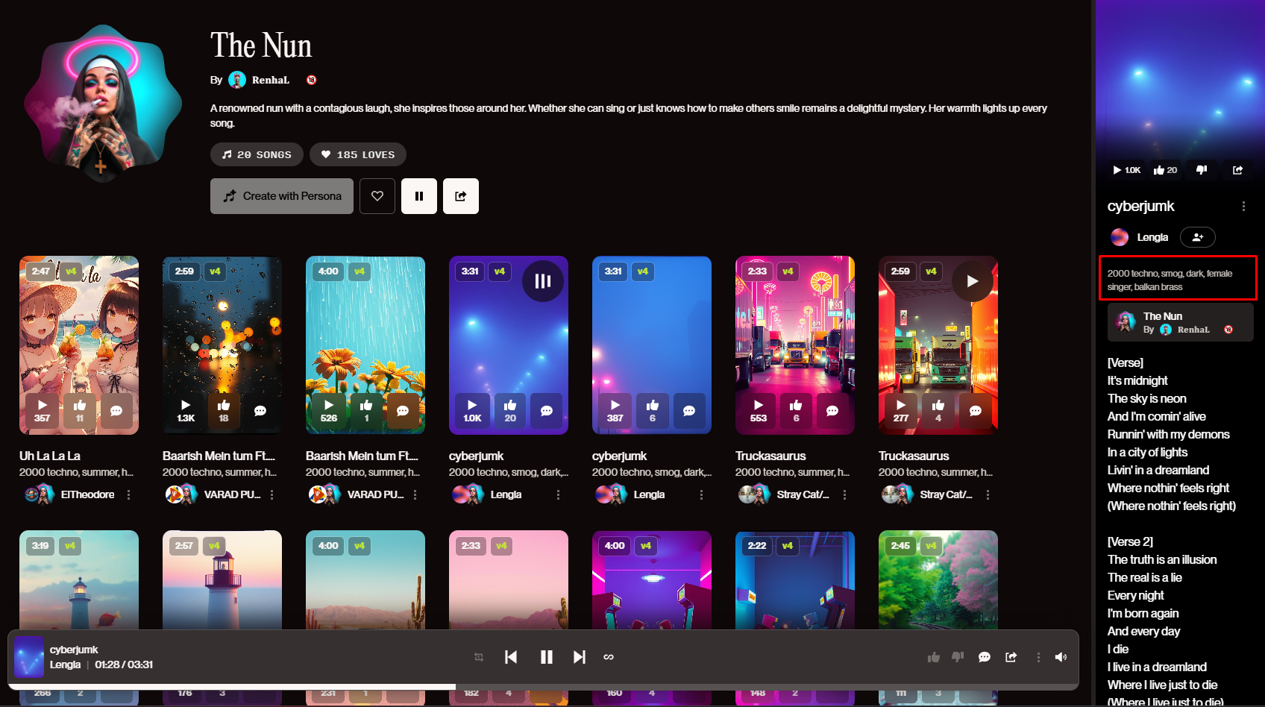Screen dimensions: 1265x707
Task: Play the second Truckasaurus song cover
Action: 972,281
